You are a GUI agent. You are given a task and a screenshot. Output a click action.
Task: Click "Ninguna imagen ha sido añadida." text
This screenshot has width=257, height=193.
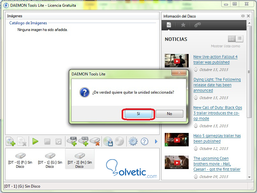point(42,30)
